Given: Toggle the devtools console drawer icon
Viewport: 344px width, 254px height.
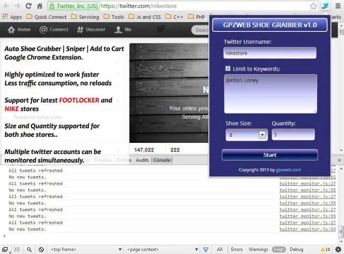Looking at the screenshot, I should click(17, 249).
